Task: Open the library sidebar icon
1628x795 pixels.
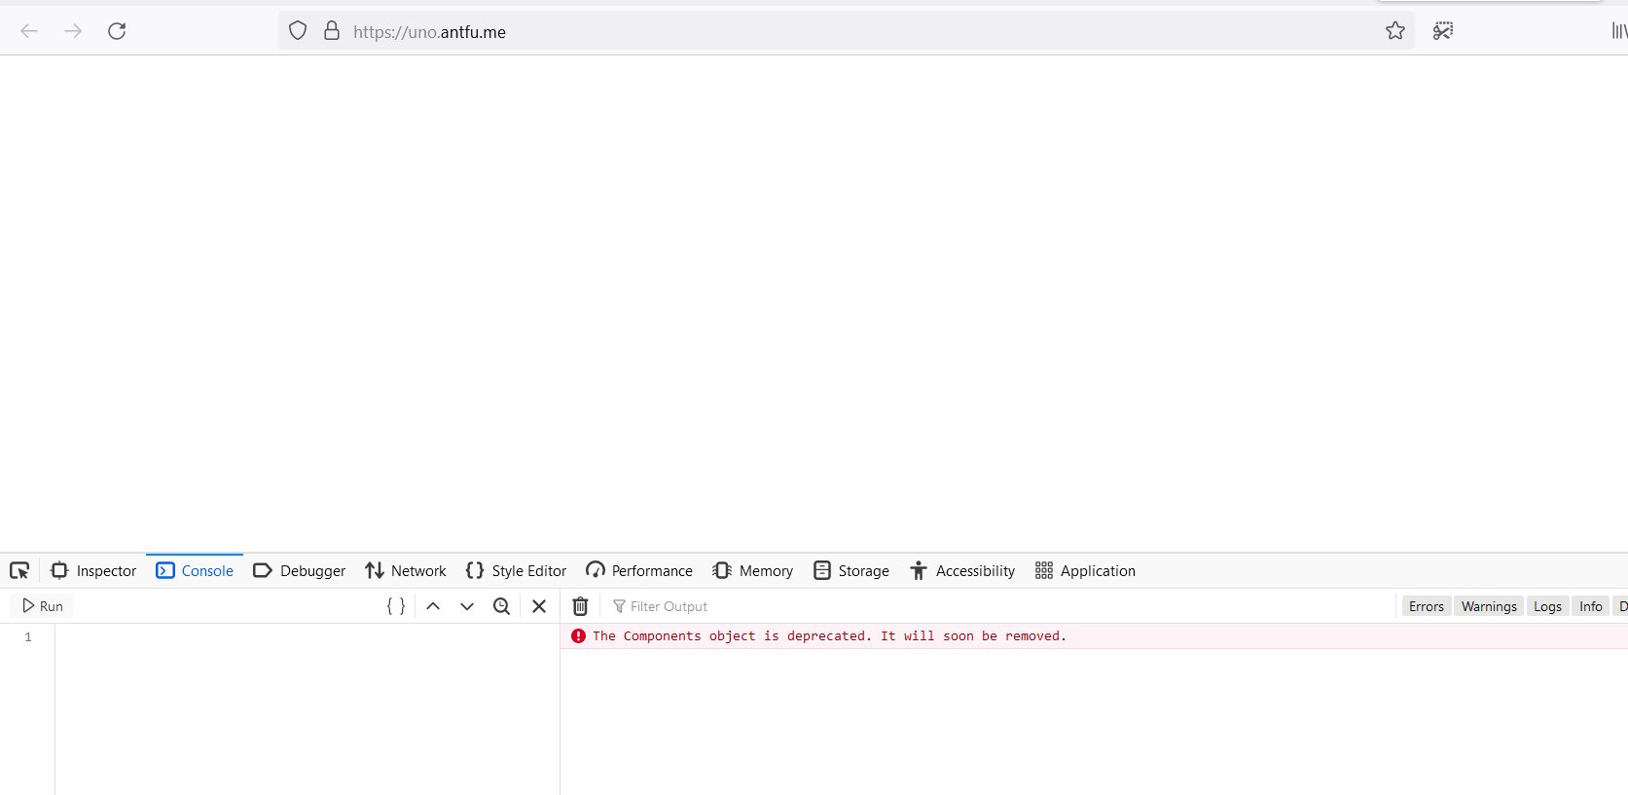Action: tap(1619, 31)
